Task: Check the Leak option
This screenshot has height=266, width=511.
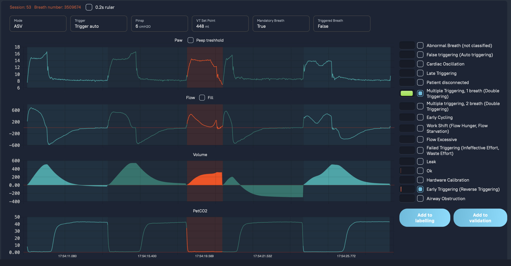Action: pos(420,161)
